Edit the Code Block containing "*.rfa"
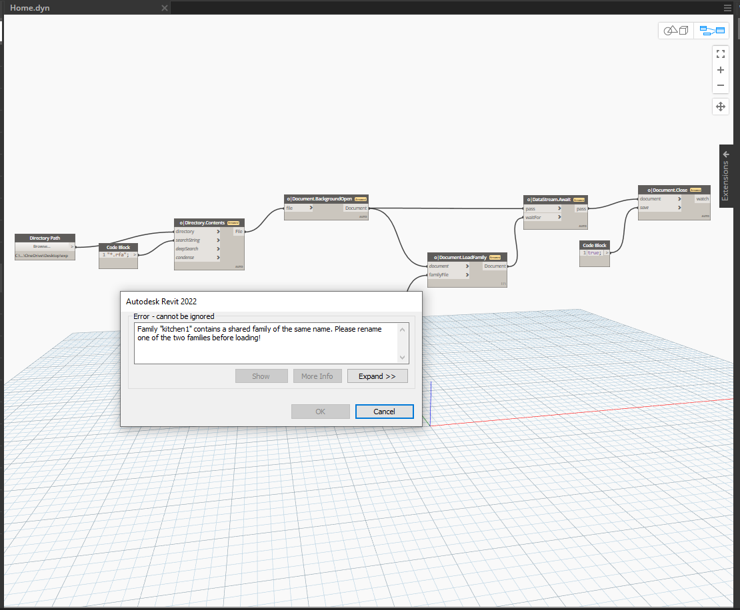Image resolution: width=740 pixels, height=610 pixels. click(118, 254)
